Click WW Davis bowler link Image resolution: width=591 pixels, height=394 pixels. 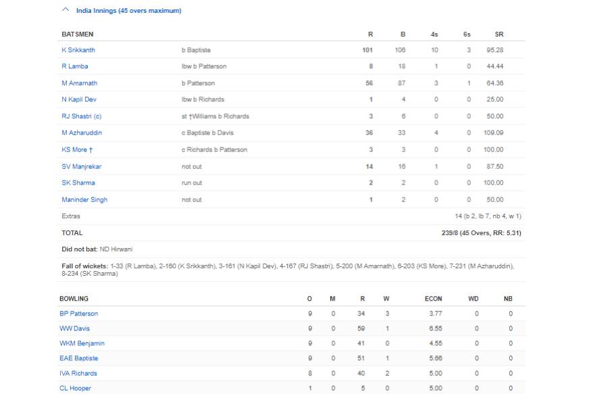click(74, 328)
